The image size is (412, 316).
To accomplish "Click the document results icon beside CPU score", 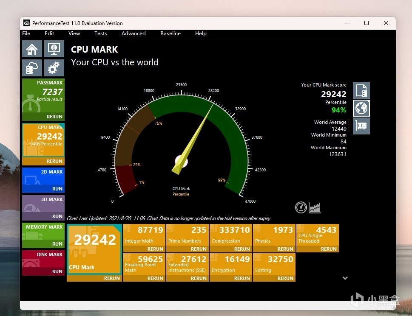I will pyautogui.click(x=361, y=90).
